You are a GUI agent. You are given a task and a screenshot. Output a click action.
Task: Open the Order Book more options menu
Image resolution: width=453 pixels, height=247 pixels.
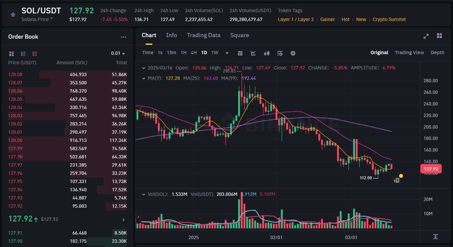pyautogui.click(x=123, y=37)
